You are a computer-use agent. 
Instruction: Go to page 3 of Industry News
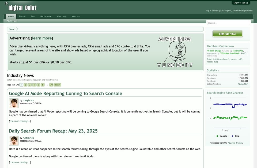tap(30, 85)
